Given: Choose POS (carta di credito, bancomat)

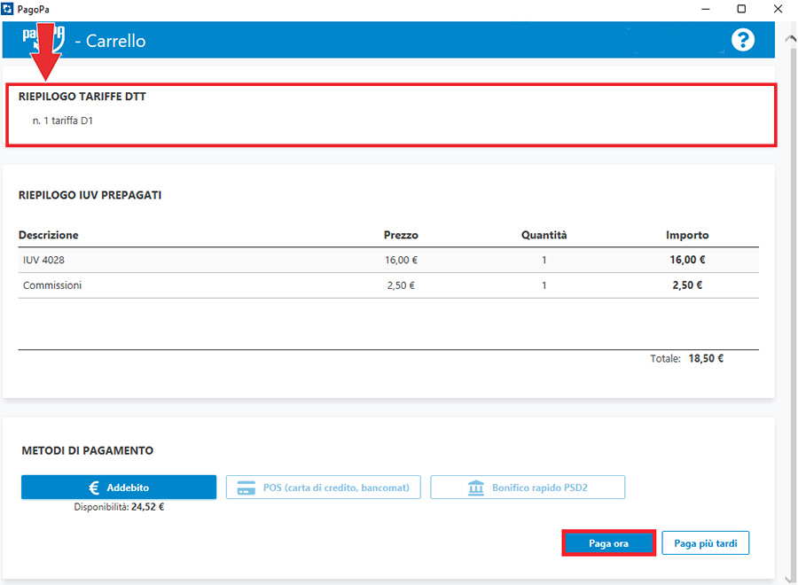Looking at the screenshot, I should (323, 487).
